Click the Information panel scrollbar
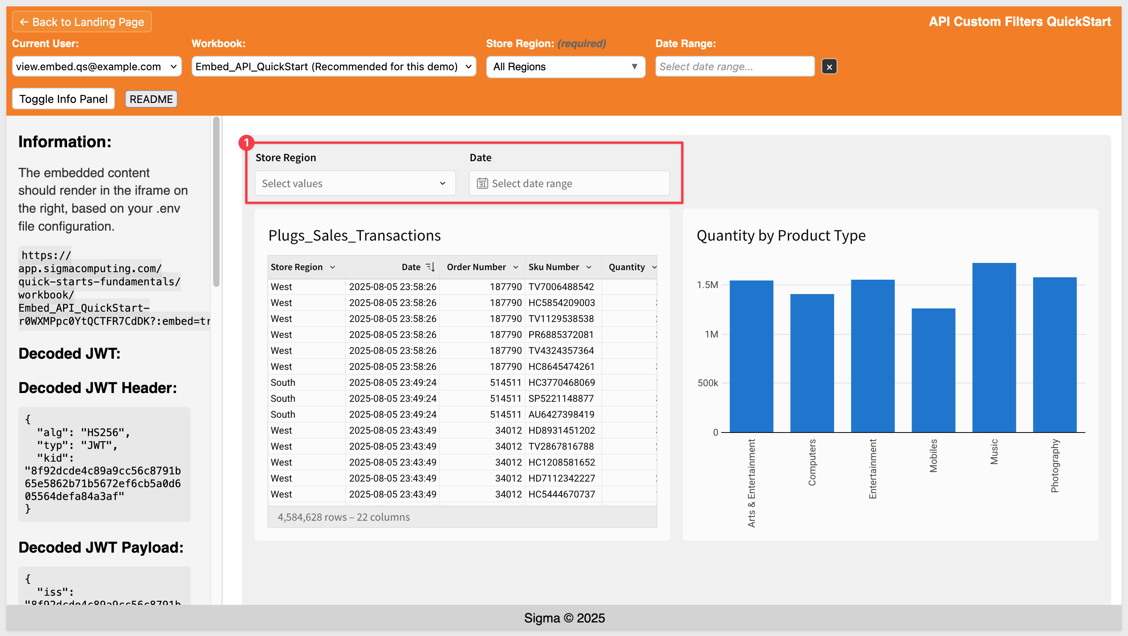 216,201
